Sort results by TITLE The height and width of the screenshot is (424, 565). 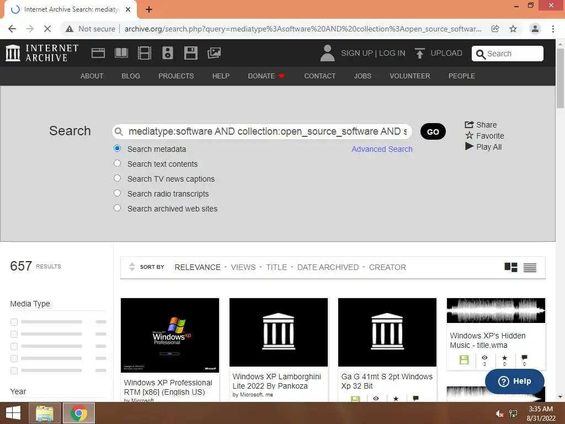276,267
